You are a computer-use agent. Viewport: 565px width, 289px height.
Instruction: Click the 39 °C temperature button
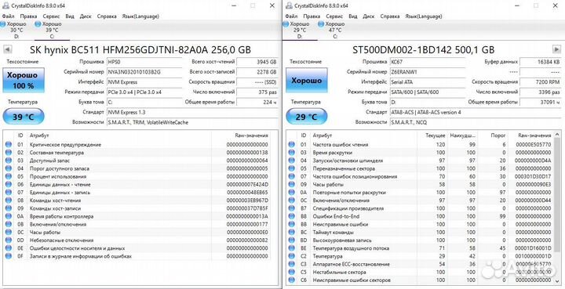pyautogui.click(x=24, y=117)
